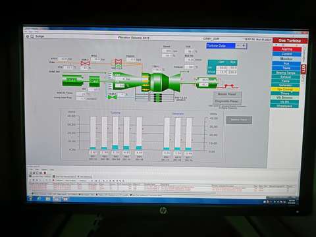Select the green generator symbol

pyautogui.click(x=207, y=82)
